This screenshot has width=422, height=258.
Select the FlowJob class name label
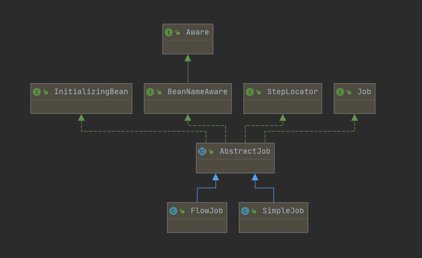coord(207,211)
